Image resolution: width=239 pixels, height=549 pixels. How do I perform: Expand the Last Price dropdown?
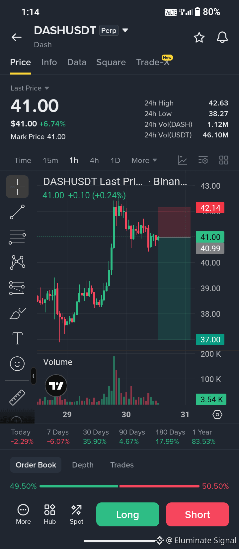click(x=30, y=88)
